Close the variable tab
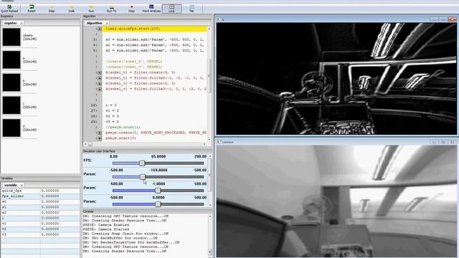459x258 pixels. tap(22, 185)
